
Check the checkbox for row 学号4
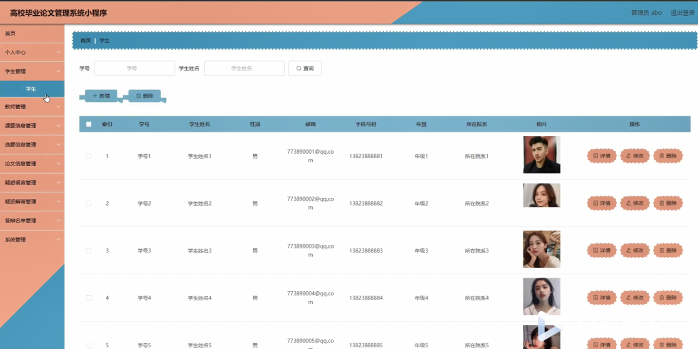[89, 298]
